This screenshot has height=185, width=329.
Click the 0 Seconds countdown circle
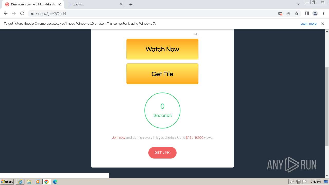click(162, 110)
